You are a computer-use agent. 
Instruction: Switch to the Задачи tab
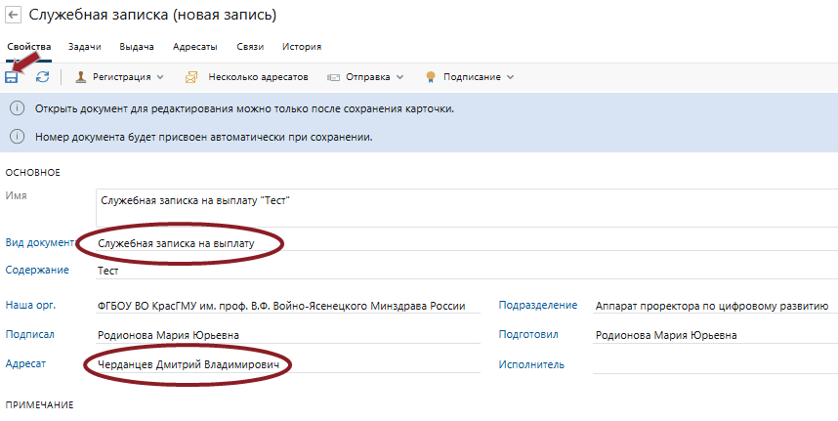pos(86,47)
